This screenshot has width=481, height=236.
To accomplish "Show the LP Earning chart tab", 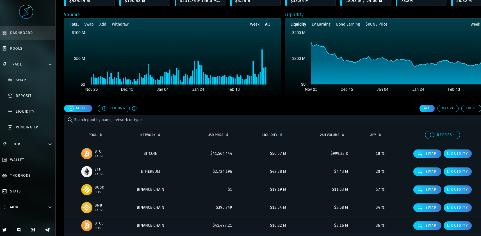I will click(321, 24).
